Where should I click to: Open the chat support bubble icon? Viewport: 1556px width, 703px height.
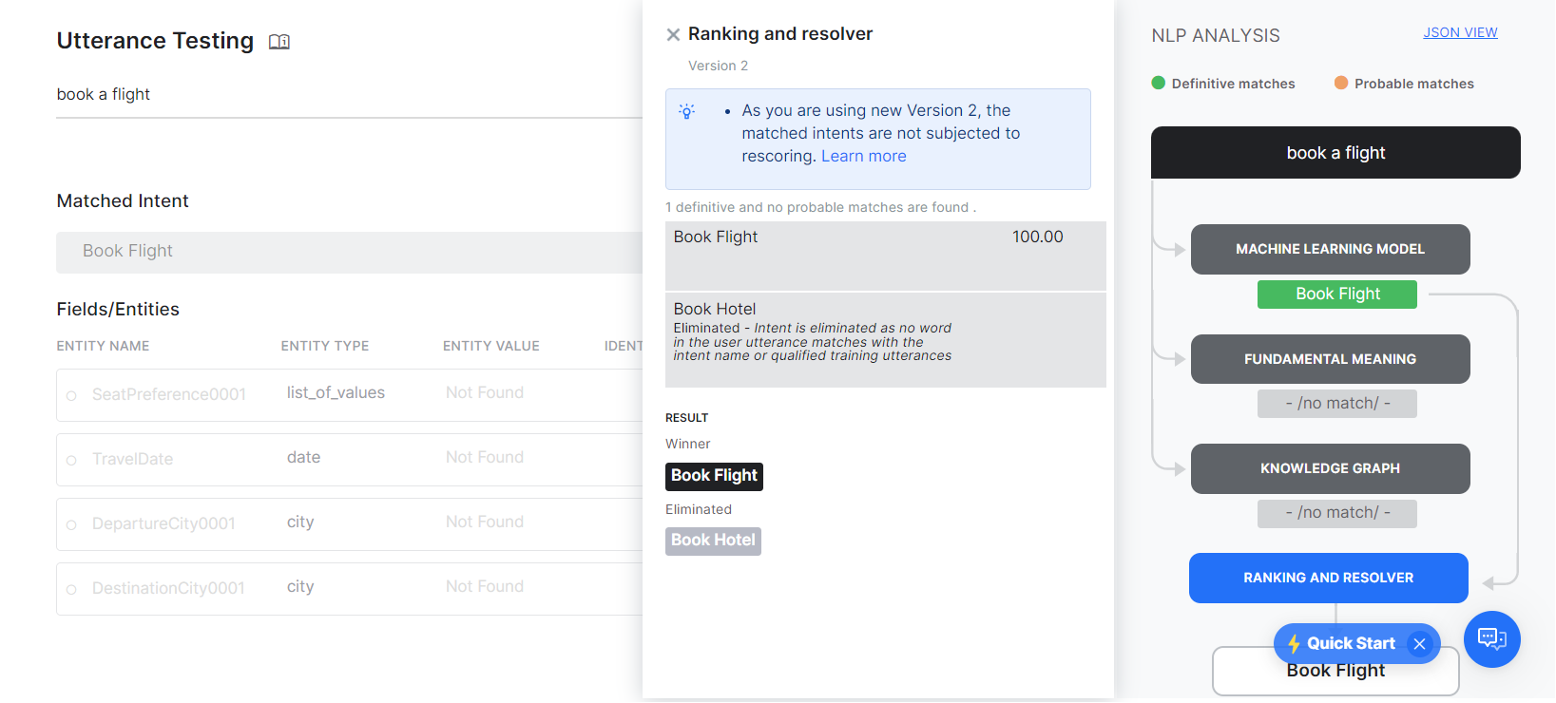[1491, 639]
